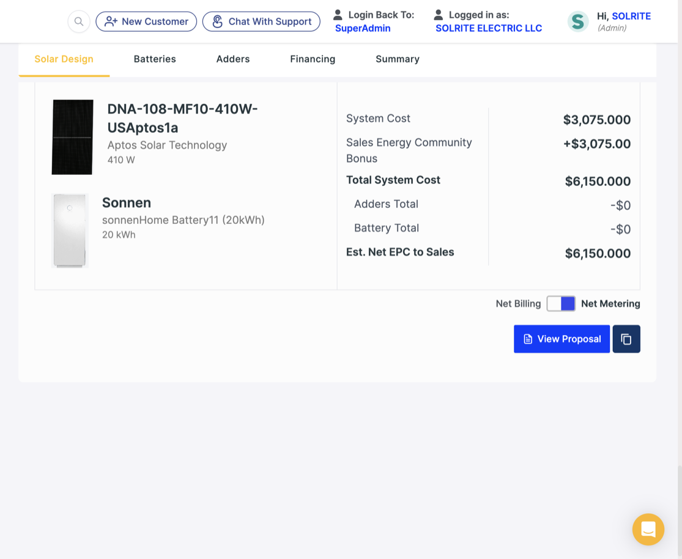682x559 pixels.
Task: Switch to the Solar Design tab
Action: point(64,59)
